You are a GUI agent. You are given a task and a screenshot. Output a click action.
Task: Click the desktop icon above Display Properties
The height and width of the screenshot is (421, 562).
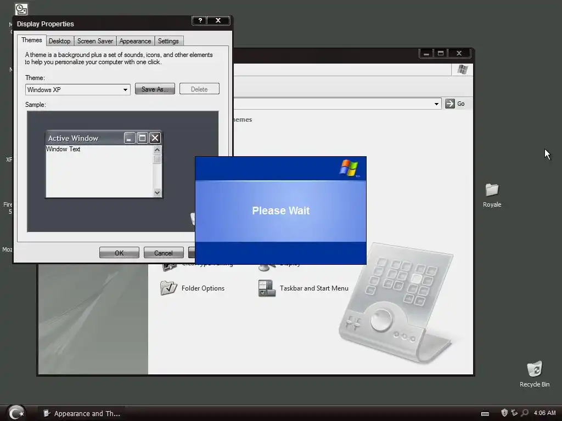(21, 9)
